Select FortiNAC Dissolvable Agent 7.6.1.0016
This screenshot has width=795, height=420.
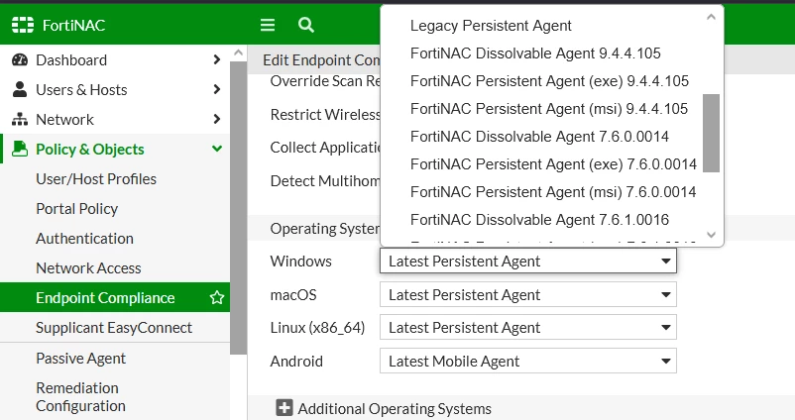click(x=539, y=220)
